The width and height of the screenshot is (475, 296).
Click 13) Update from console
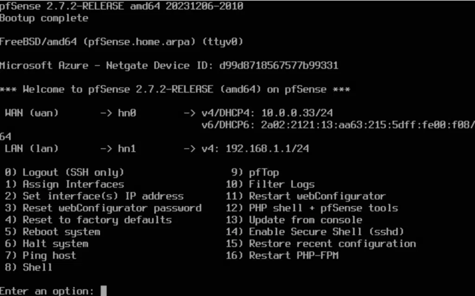(x=294, y=220)
